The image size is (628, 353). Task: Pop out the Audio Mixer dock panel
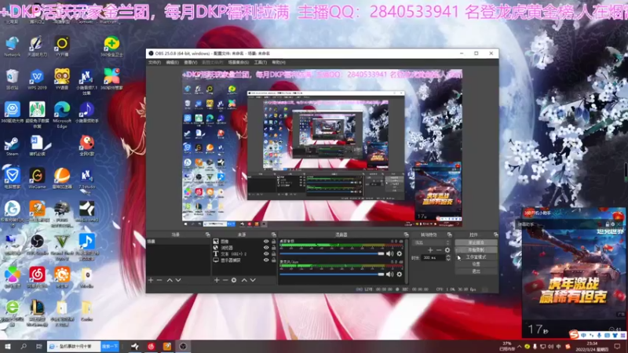406,235
